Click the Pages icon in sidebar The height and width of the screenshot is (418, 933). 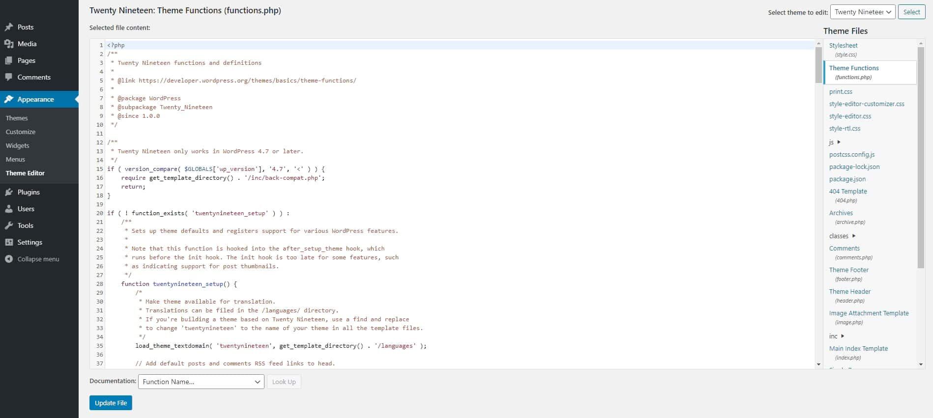click(9, 60)
